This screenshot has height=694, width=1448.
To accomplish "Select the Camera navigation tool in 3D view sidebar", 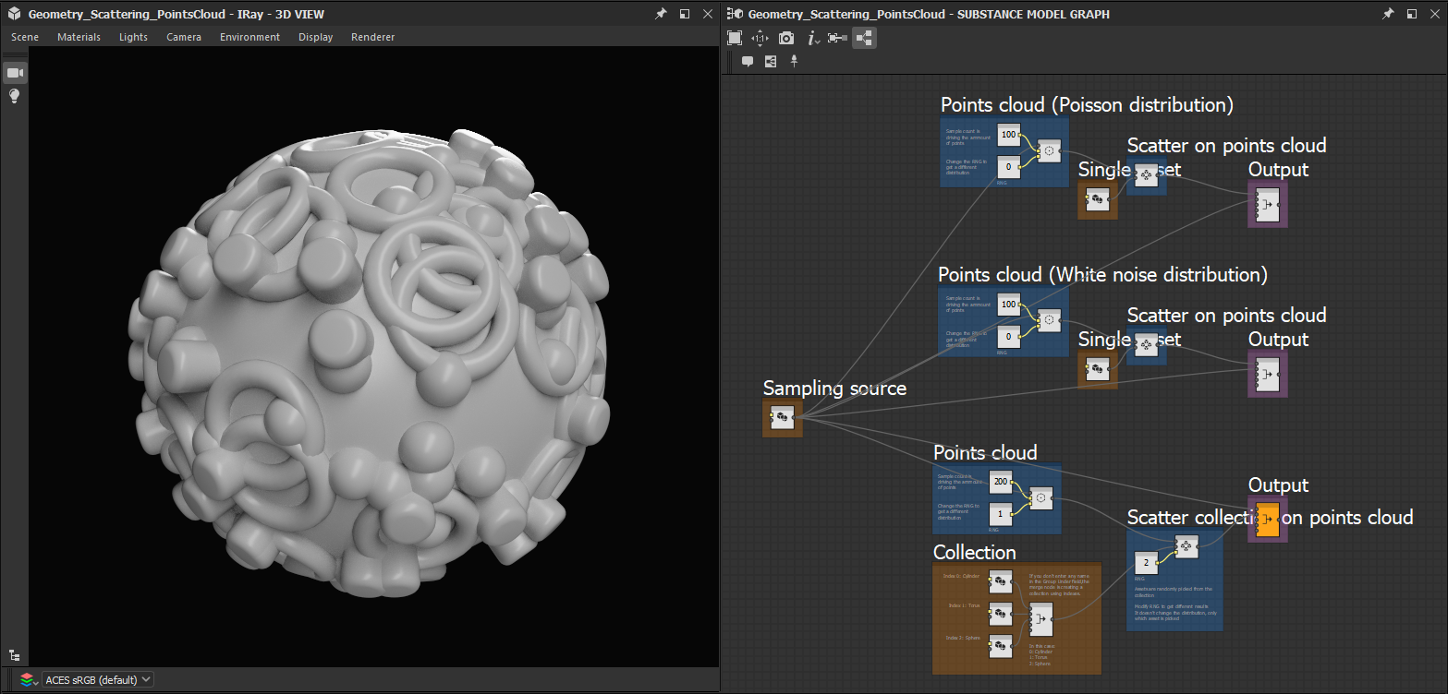I will [x=14, y=72].
